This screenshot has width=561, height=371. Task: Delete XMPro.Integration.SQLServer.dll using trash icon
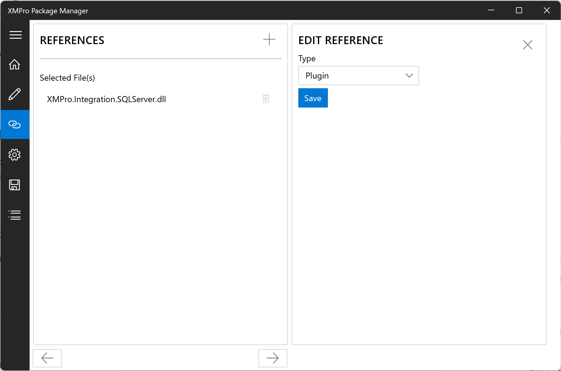266,99
